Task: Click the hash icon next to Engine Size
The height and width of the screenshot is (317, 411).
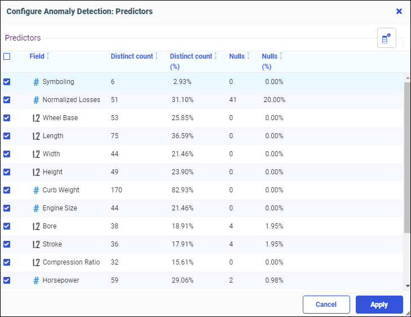Action: click(36, 208)
